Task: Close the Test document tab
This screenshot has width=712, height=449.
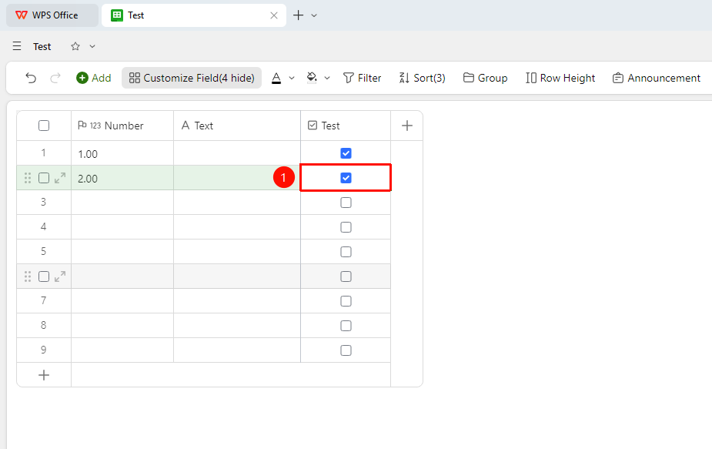Action: [x=274, y=15]
